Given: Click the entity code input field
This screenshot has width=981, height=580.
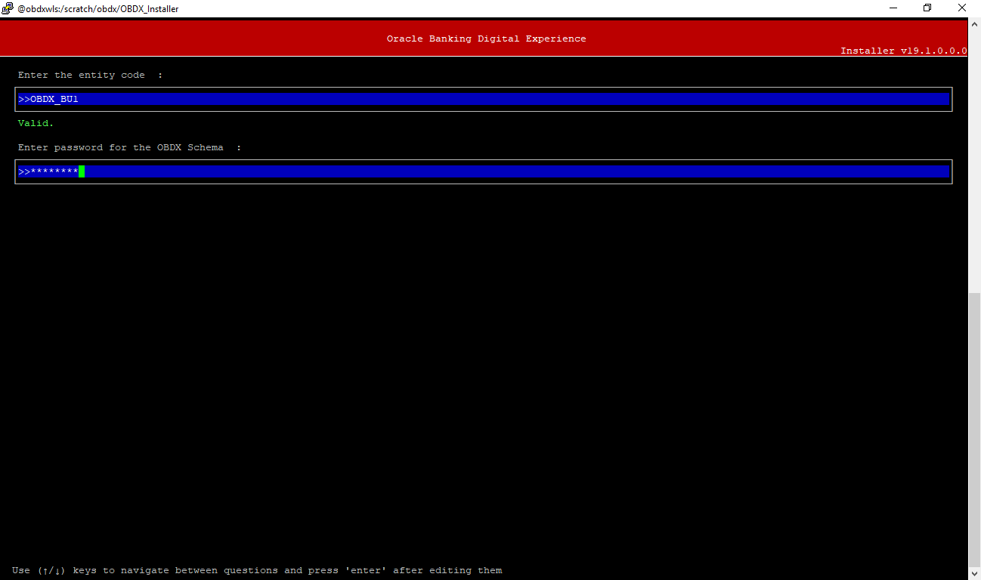Looking at the screenshot, I should click(x=484, y=99).
